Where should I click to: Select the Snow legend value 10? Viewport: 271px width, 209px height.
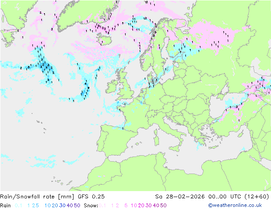[134, 206]
